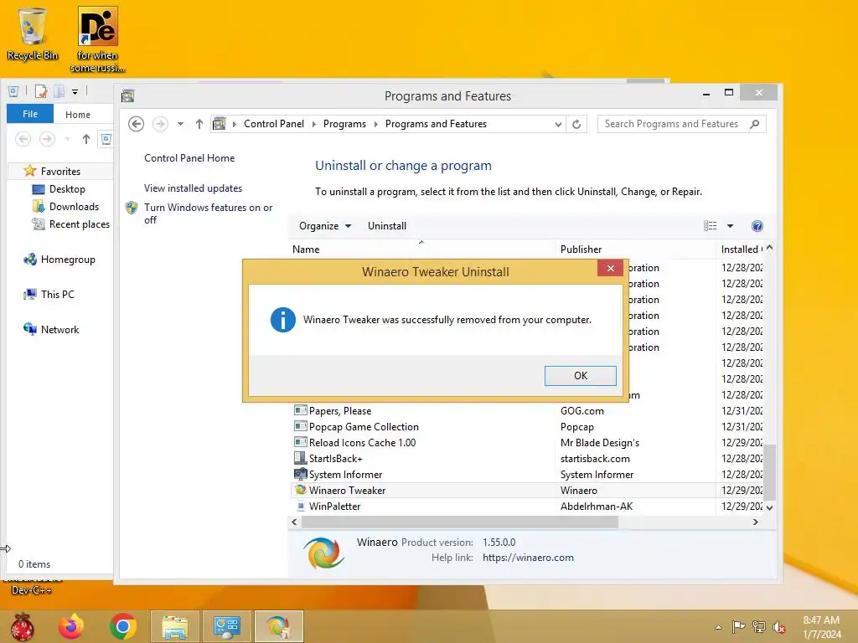Click the horizontal scrollbar right arrow
The image size is (858, 643).
click(x=756, y=522)
